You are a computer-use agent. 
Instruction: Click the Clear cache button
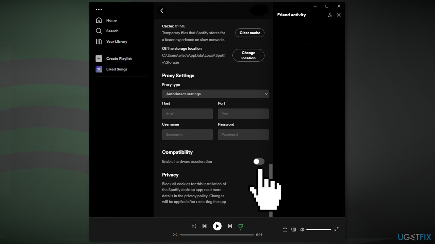coord(250,33)
